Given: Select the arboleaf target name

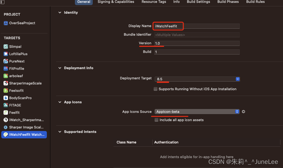Looking at the screenshot, I should click(x=16, y=76).
